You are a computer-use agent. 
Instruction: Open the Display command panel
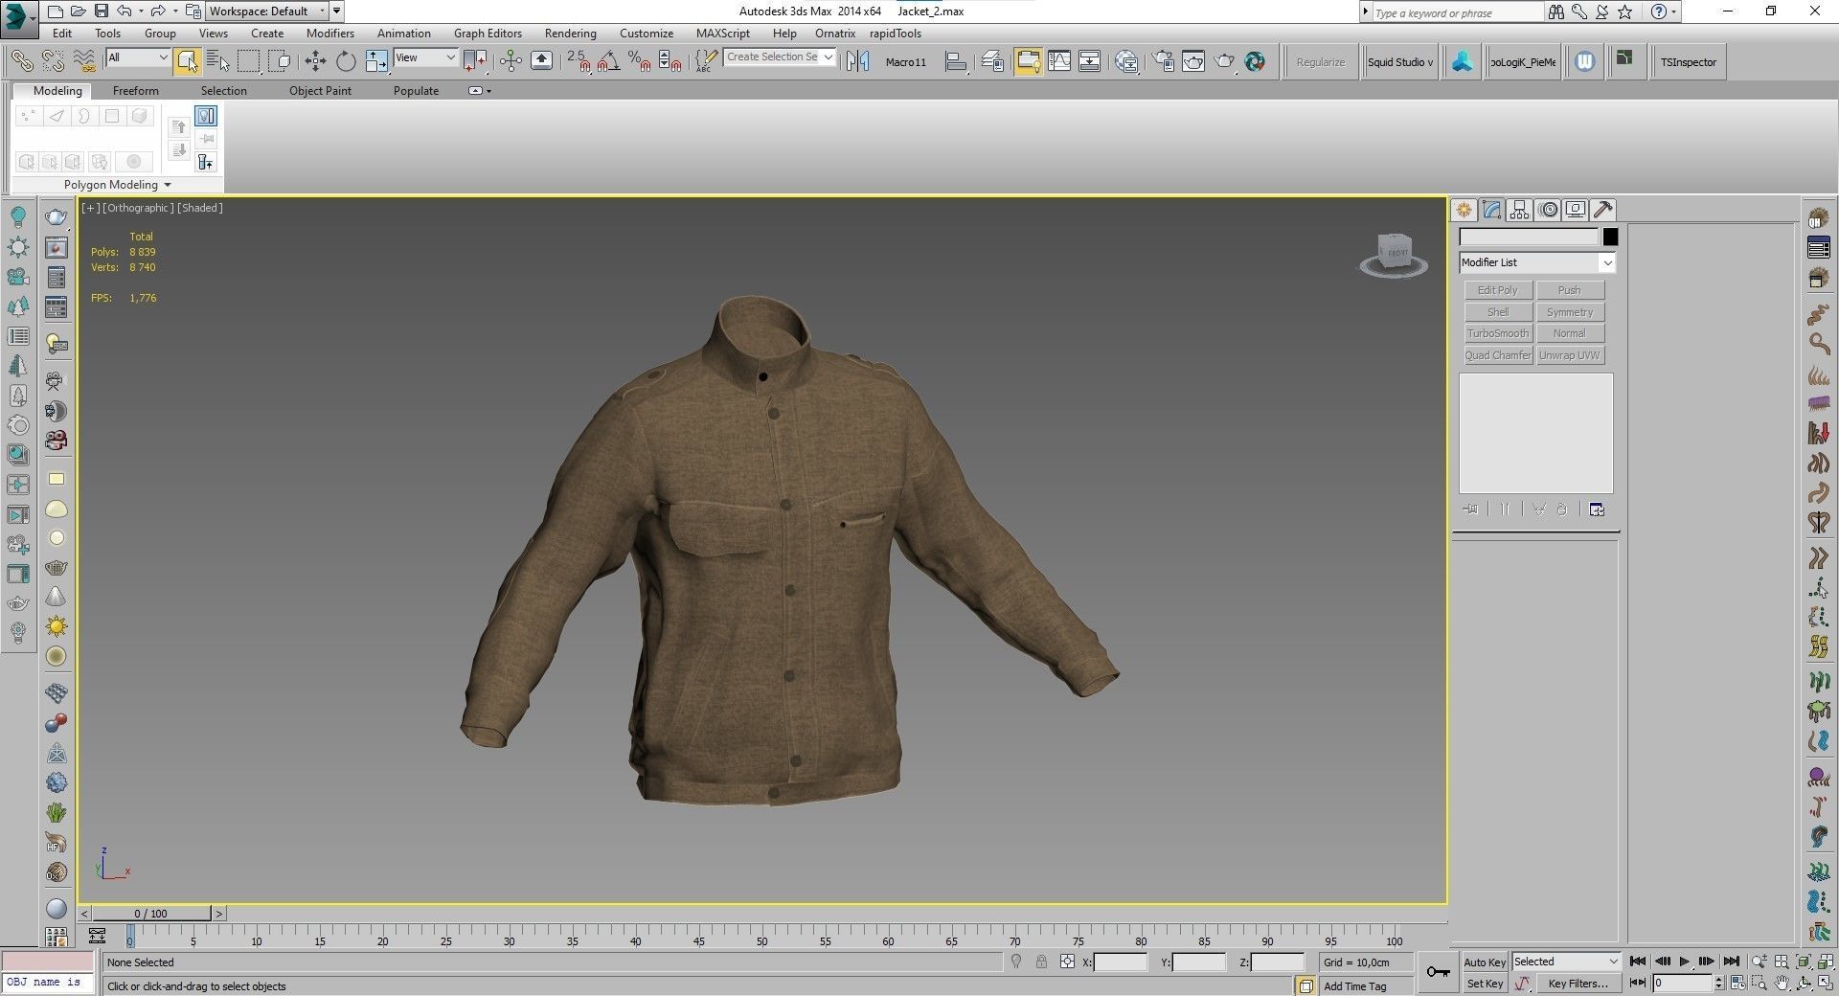coord(1576,210)
